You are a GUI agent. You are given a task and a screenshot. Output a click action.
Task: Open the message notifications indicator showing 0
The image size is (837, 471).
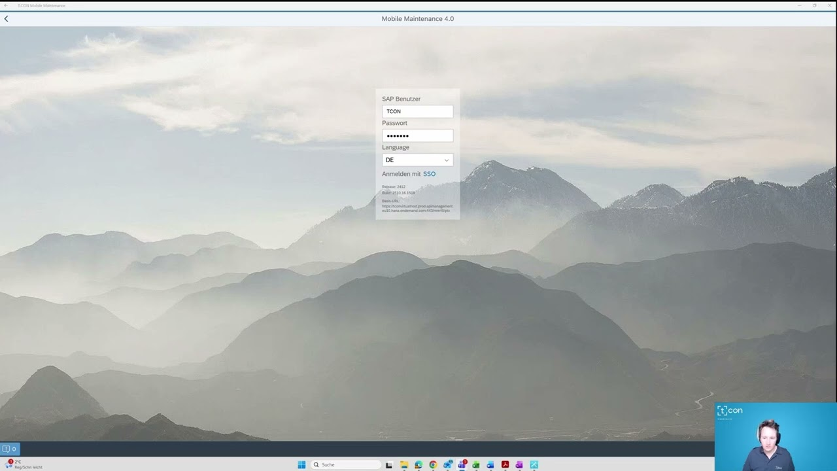pos(9,449)
